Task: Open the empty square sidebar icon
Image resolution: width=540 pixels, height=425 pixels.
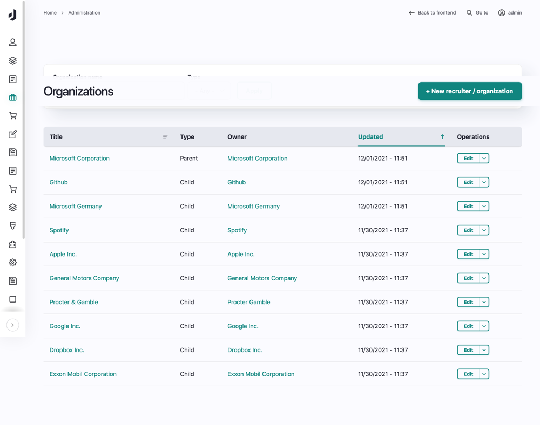Action: (x=13, y=299)
